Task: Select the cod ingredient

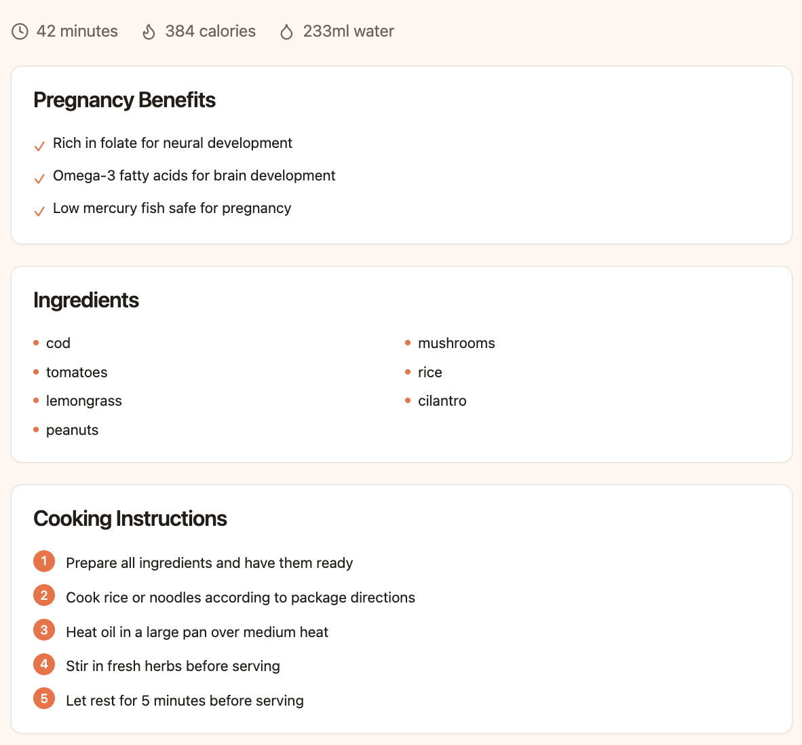Action: (x=58, y=343)
